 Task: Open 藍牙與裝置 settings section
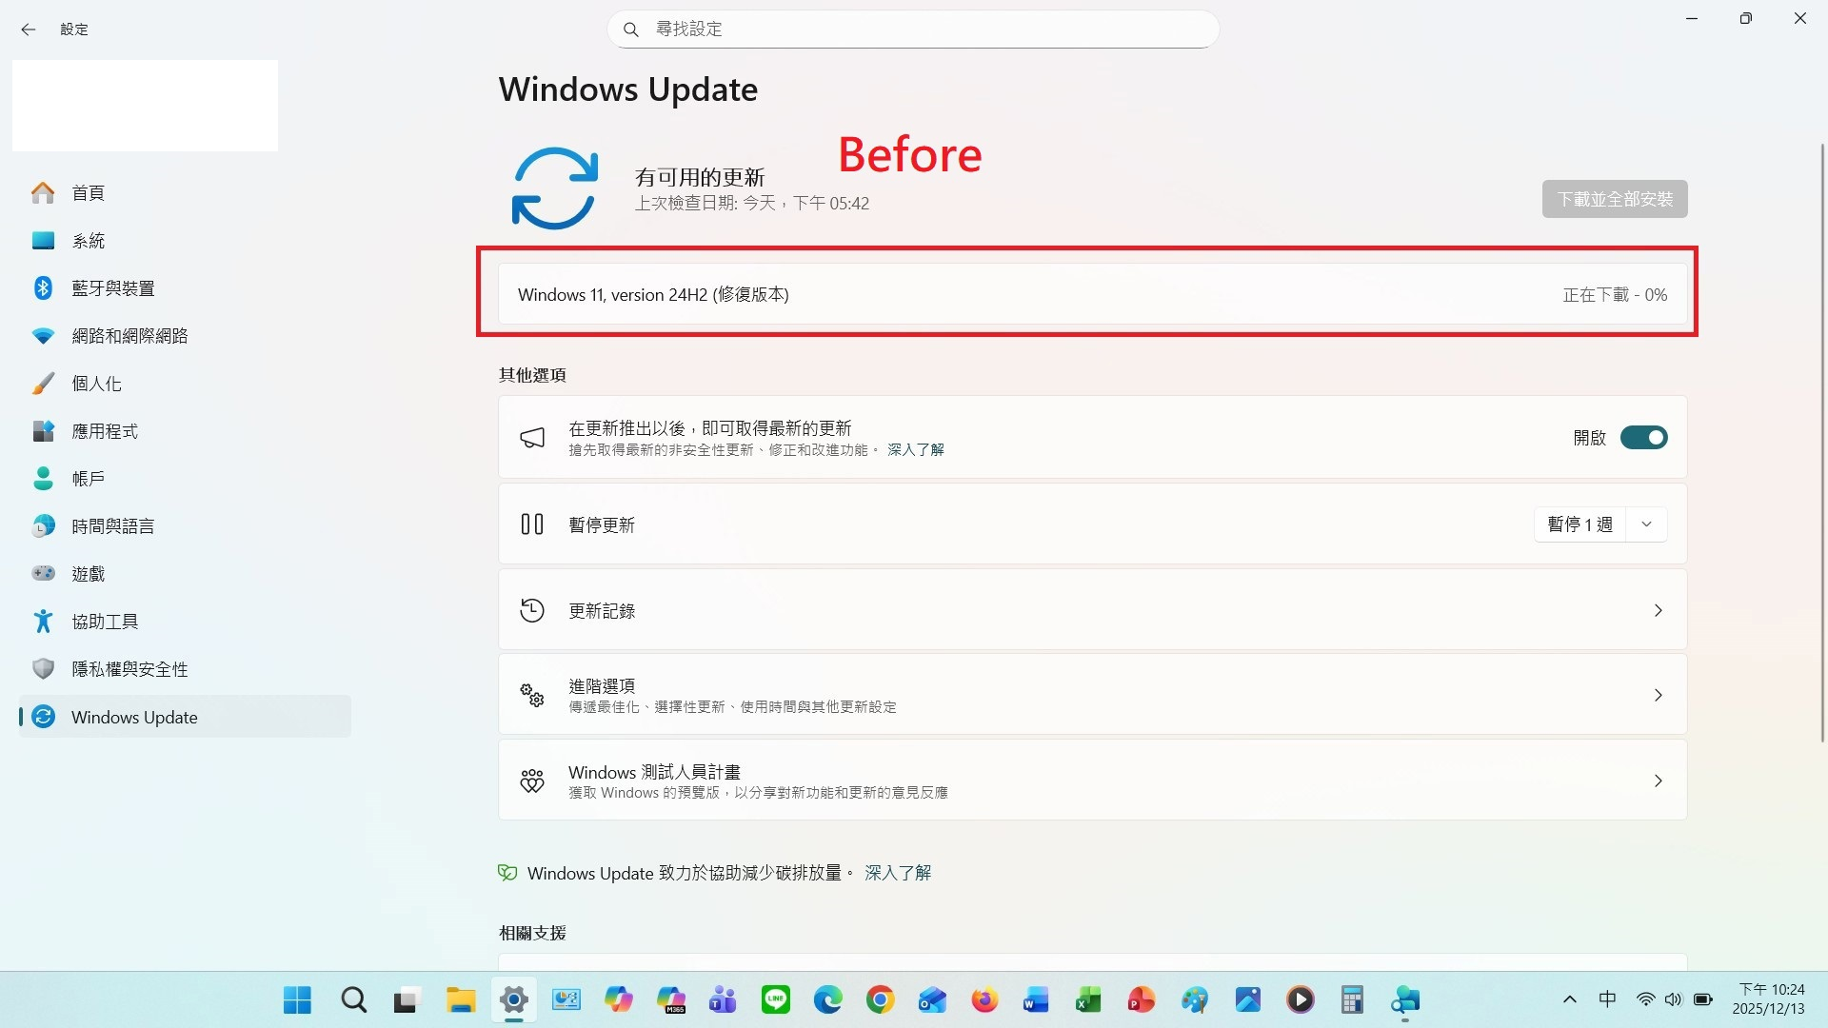point(185,288)
